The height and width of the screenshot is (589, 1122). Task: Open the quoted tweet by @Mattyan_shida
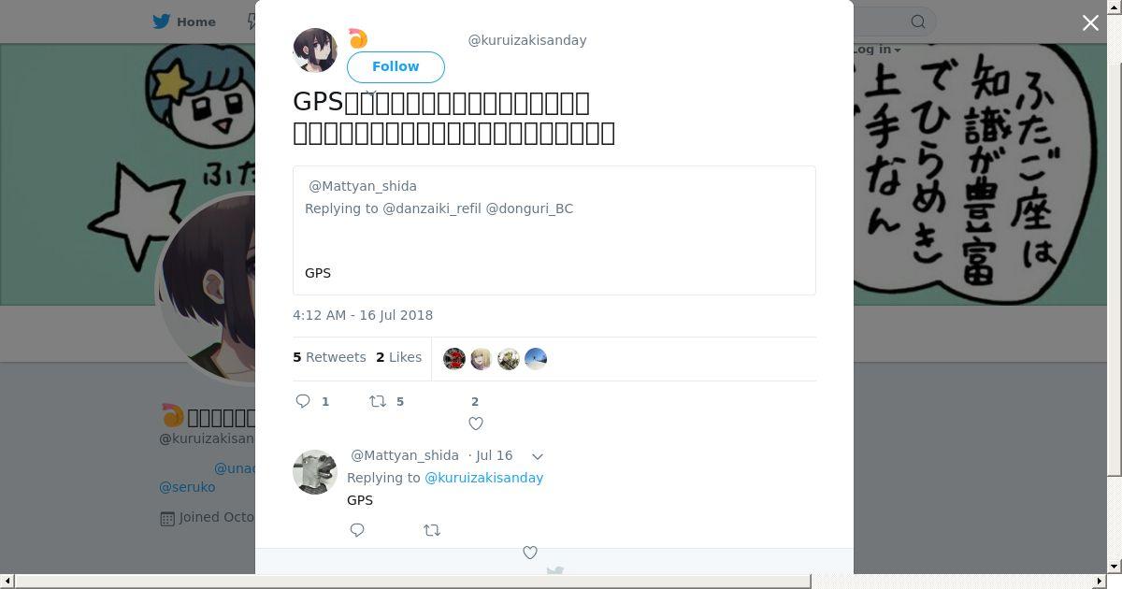[554, 230]
